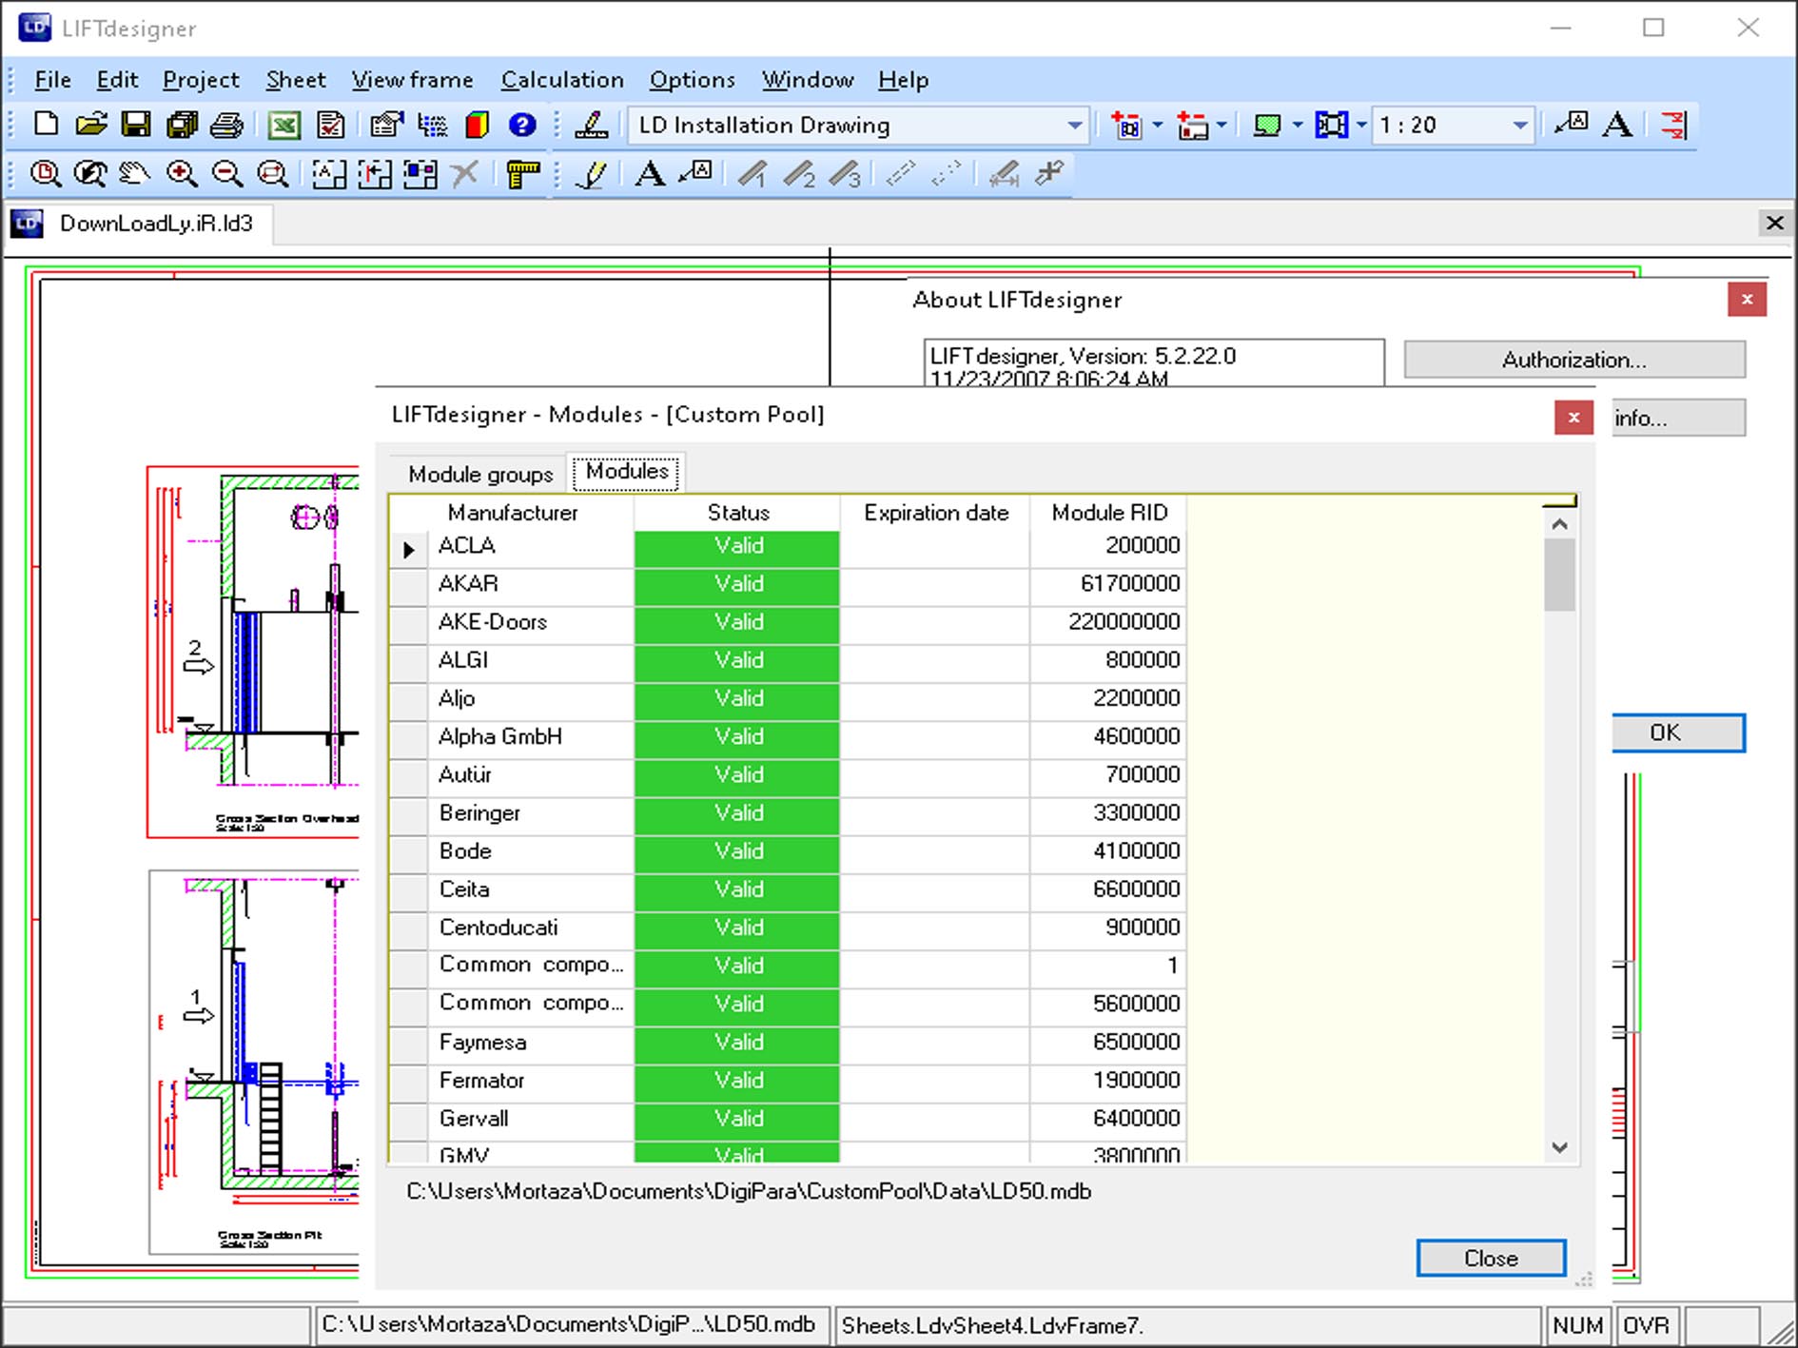The height and width of the screenshot is (1348, 1798).
Task: Select the Pan hand tool
Action: [135, 174]
